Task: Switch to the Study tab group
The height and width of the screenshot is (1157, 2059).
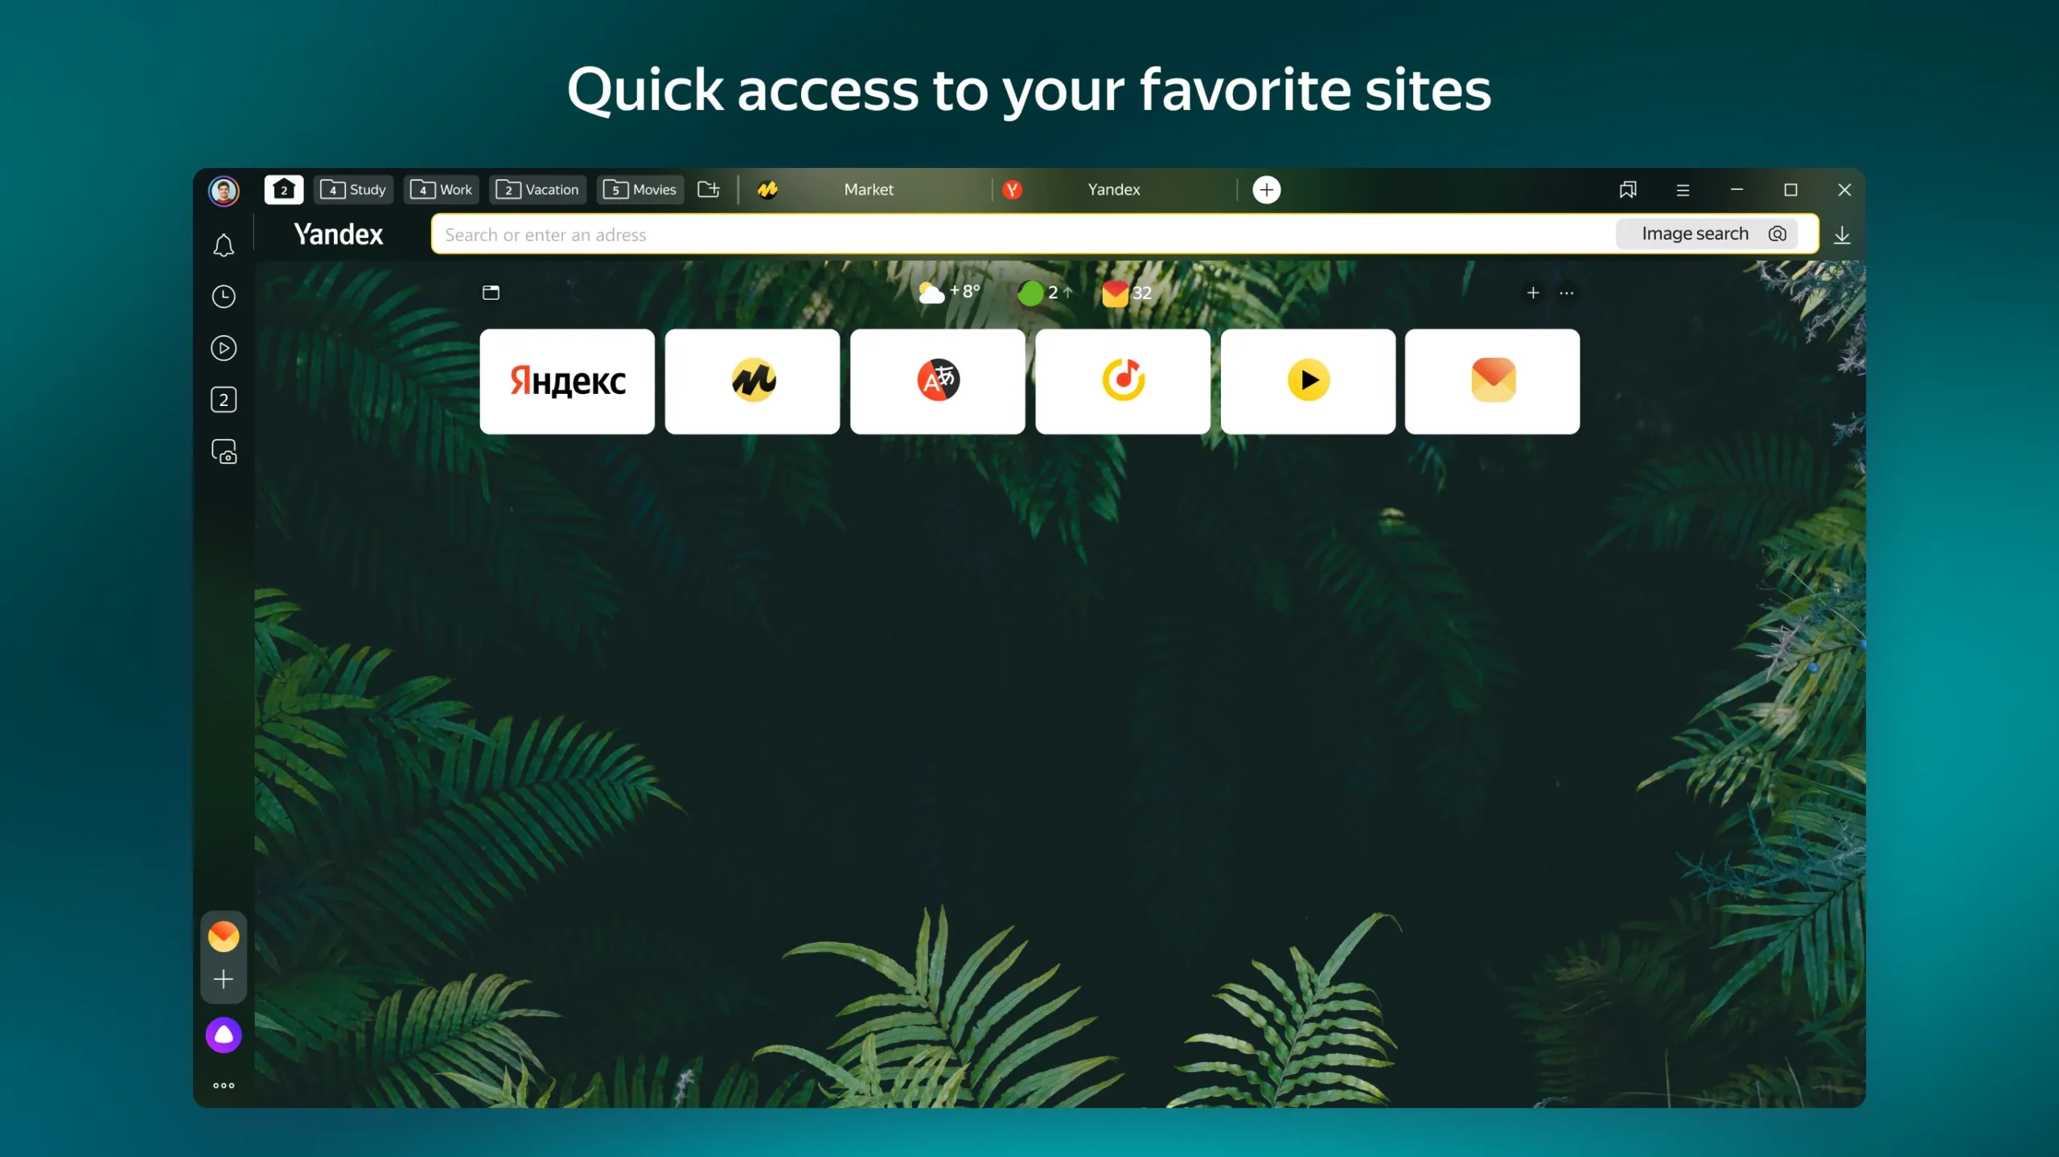Action: coord(354,190)
